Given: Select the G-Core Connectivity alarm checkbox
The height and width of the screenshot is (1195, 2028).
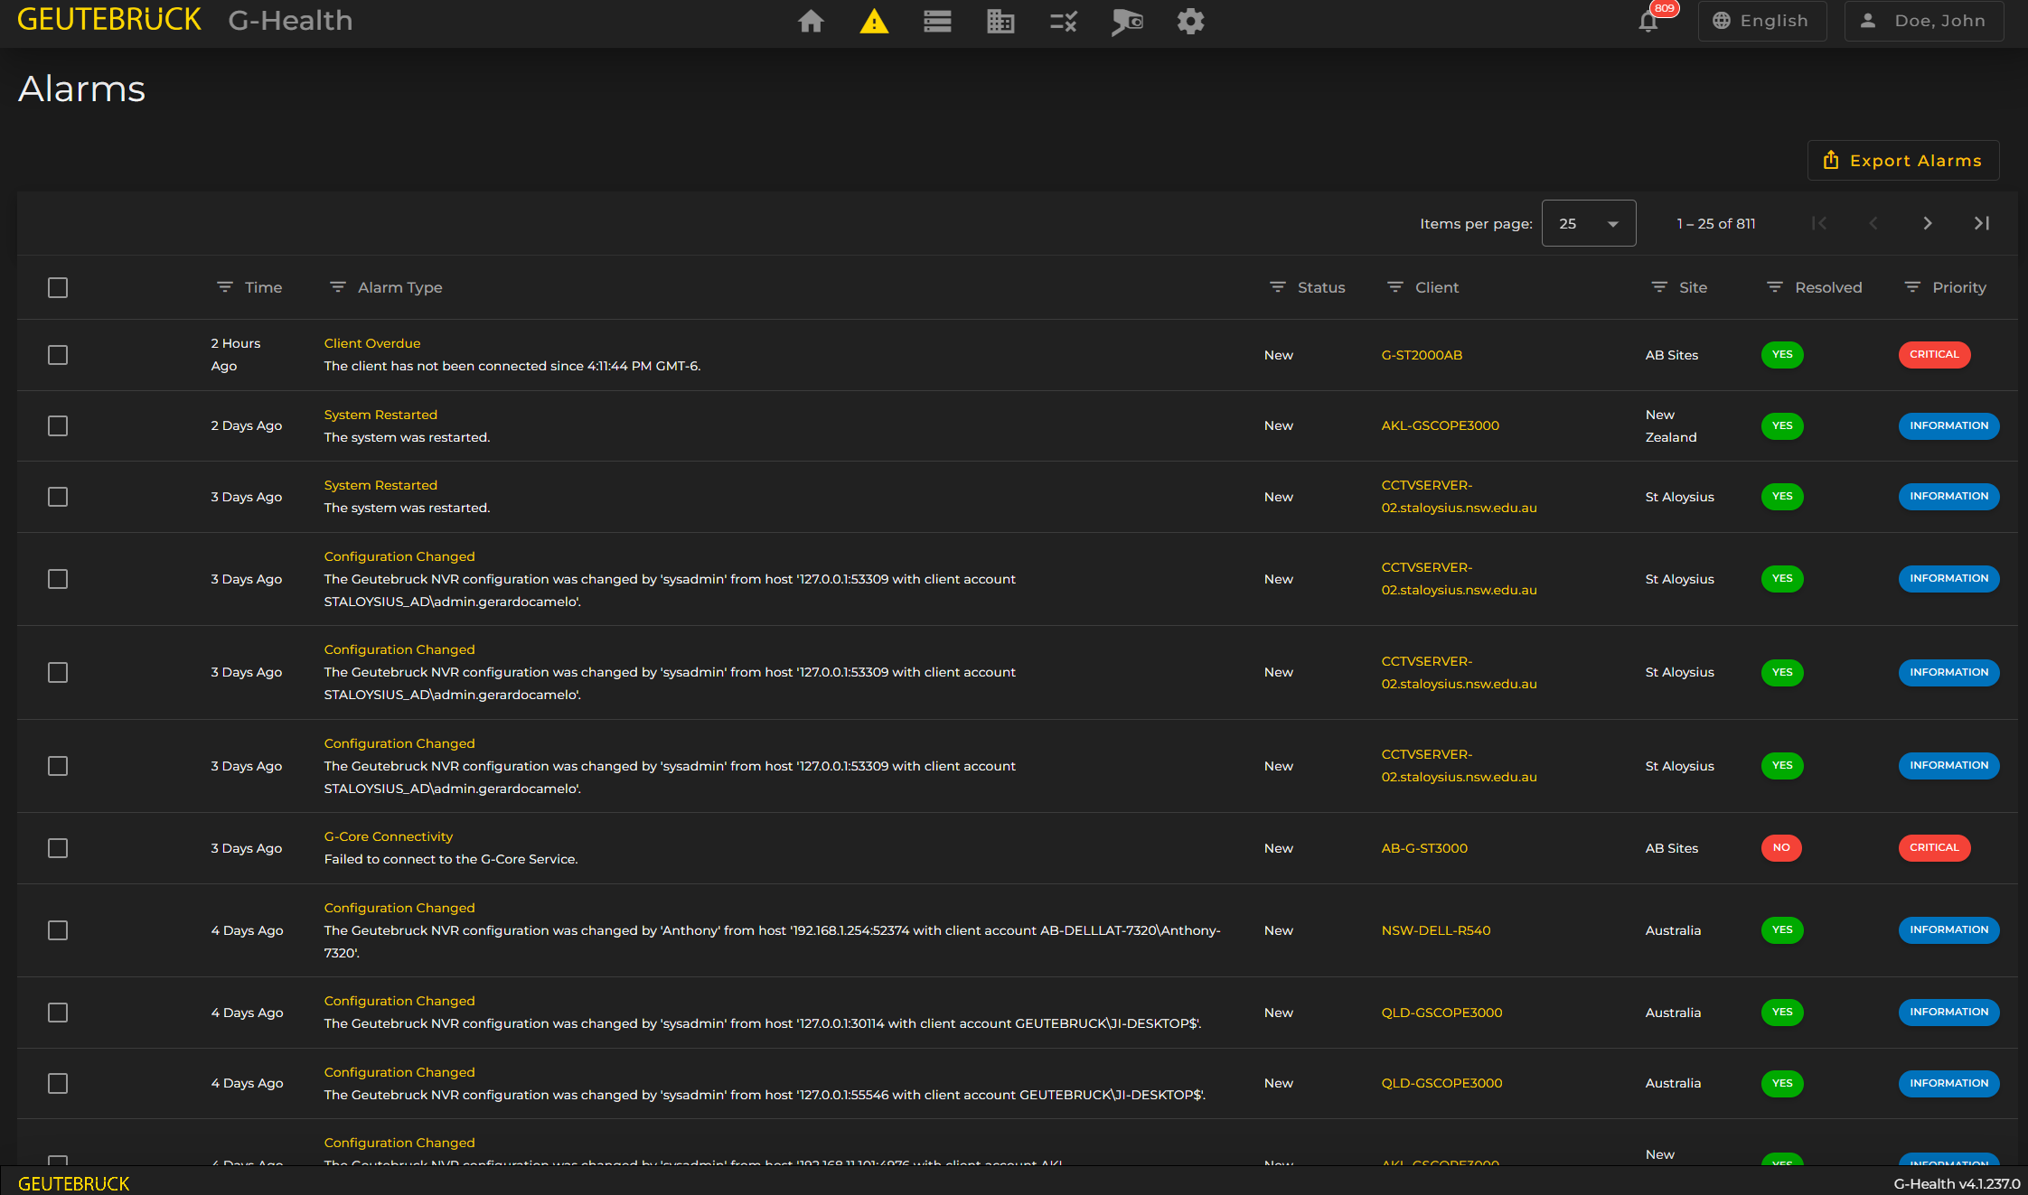Looking at the screenshot, I should (58, 848).
